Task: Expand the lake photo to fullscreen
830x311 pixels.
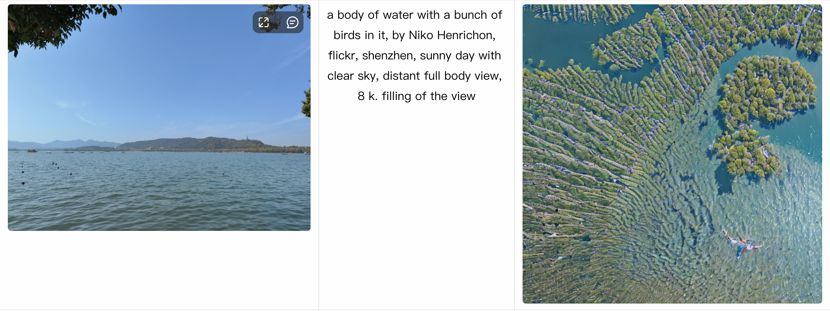Action: tap(264, 22)
